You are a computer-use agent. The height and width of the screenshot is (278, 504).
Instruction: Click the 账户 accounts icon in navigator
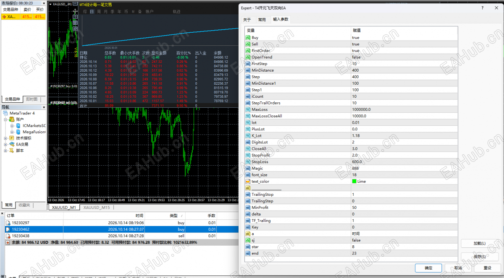coord(12,120)
